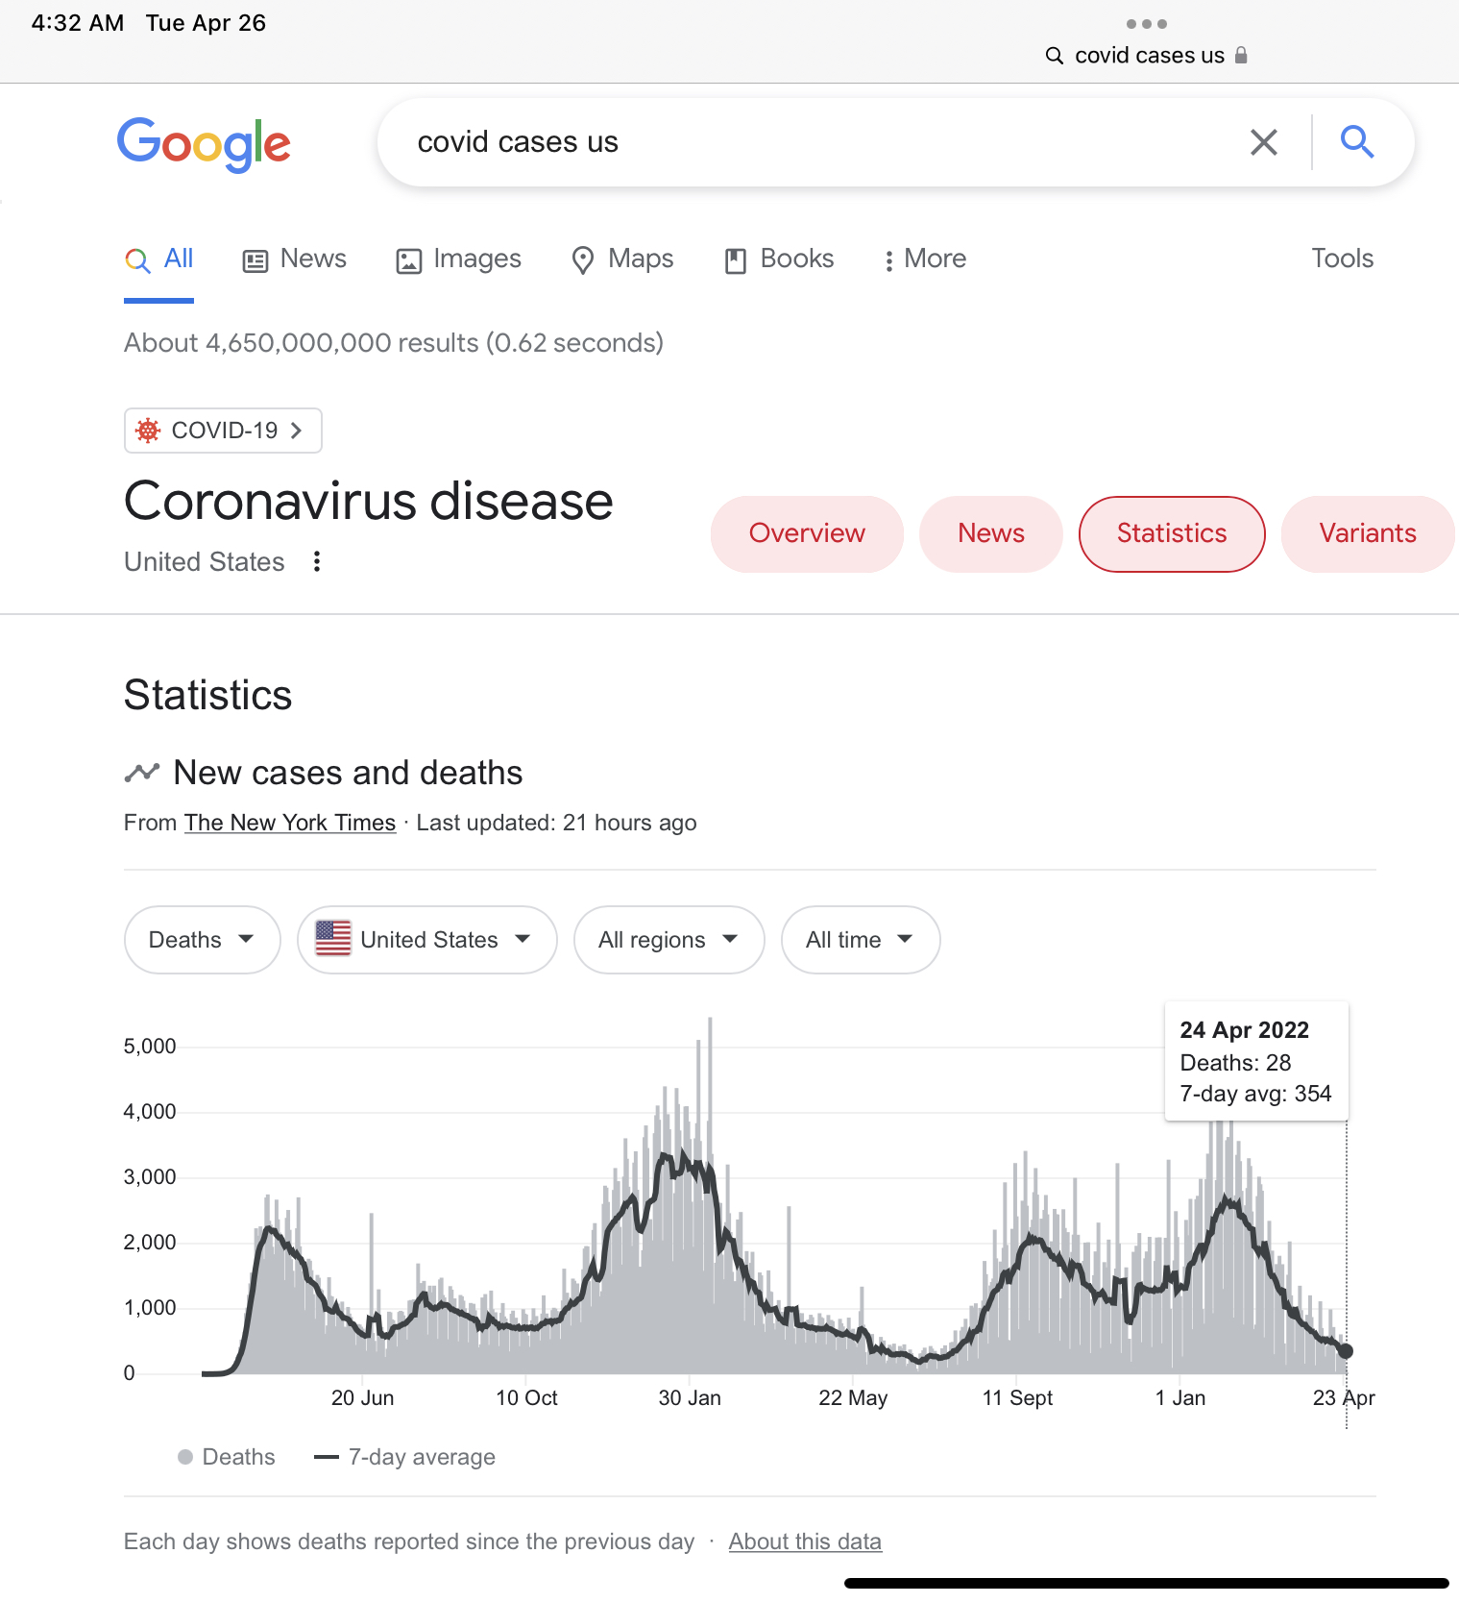Image resolution: width=1459 pixels, height=1603 pixels.
Task: Expand the All regions dropdown
Action: tap(669, 940)
